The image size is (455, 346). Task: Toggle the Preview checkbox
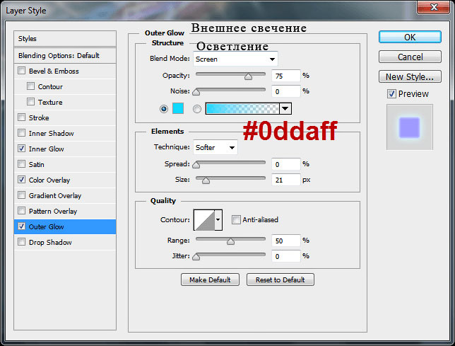[x=391, y=94]
